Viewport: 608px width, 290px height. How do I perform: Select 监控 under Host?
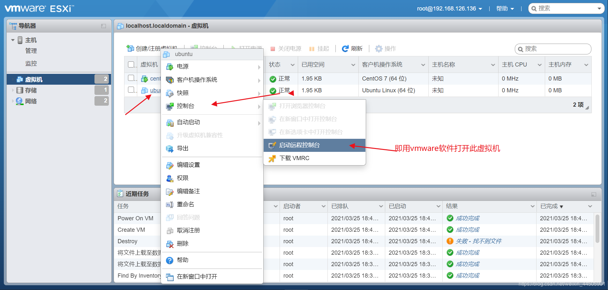pos(31,64)
